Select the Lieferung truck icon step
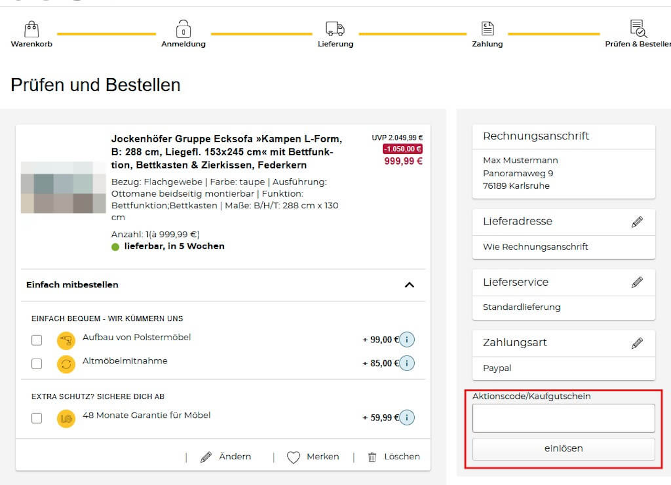671x485 pixels. tap(335, 28)
